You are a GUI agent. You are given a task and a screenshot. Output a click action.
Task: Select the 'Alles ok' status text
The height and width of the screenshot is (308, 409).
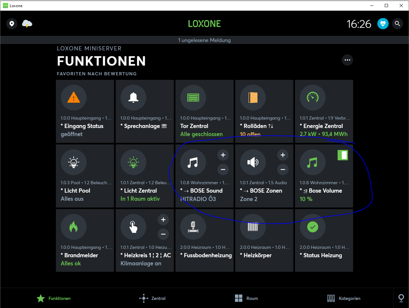click(x=71, y=263)
